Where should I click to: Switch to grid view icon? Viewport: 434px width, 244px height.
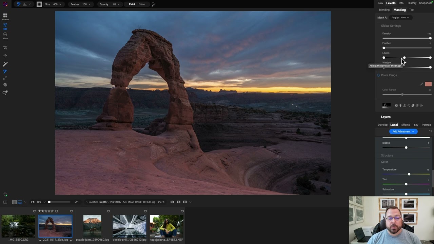tap(14, 202)
